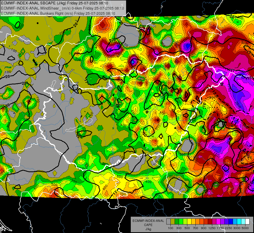Click the 500 legend tick label
This screenshot has width=254, height=233.
coord(187,228)
